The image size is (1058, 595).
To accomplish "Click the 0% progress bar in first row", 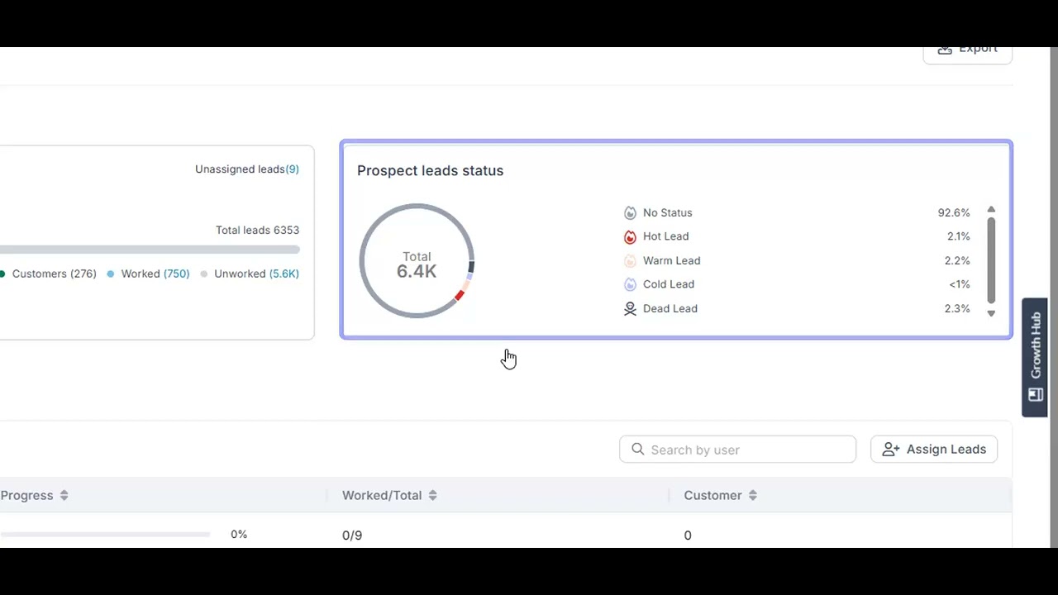I will point(105,535).
